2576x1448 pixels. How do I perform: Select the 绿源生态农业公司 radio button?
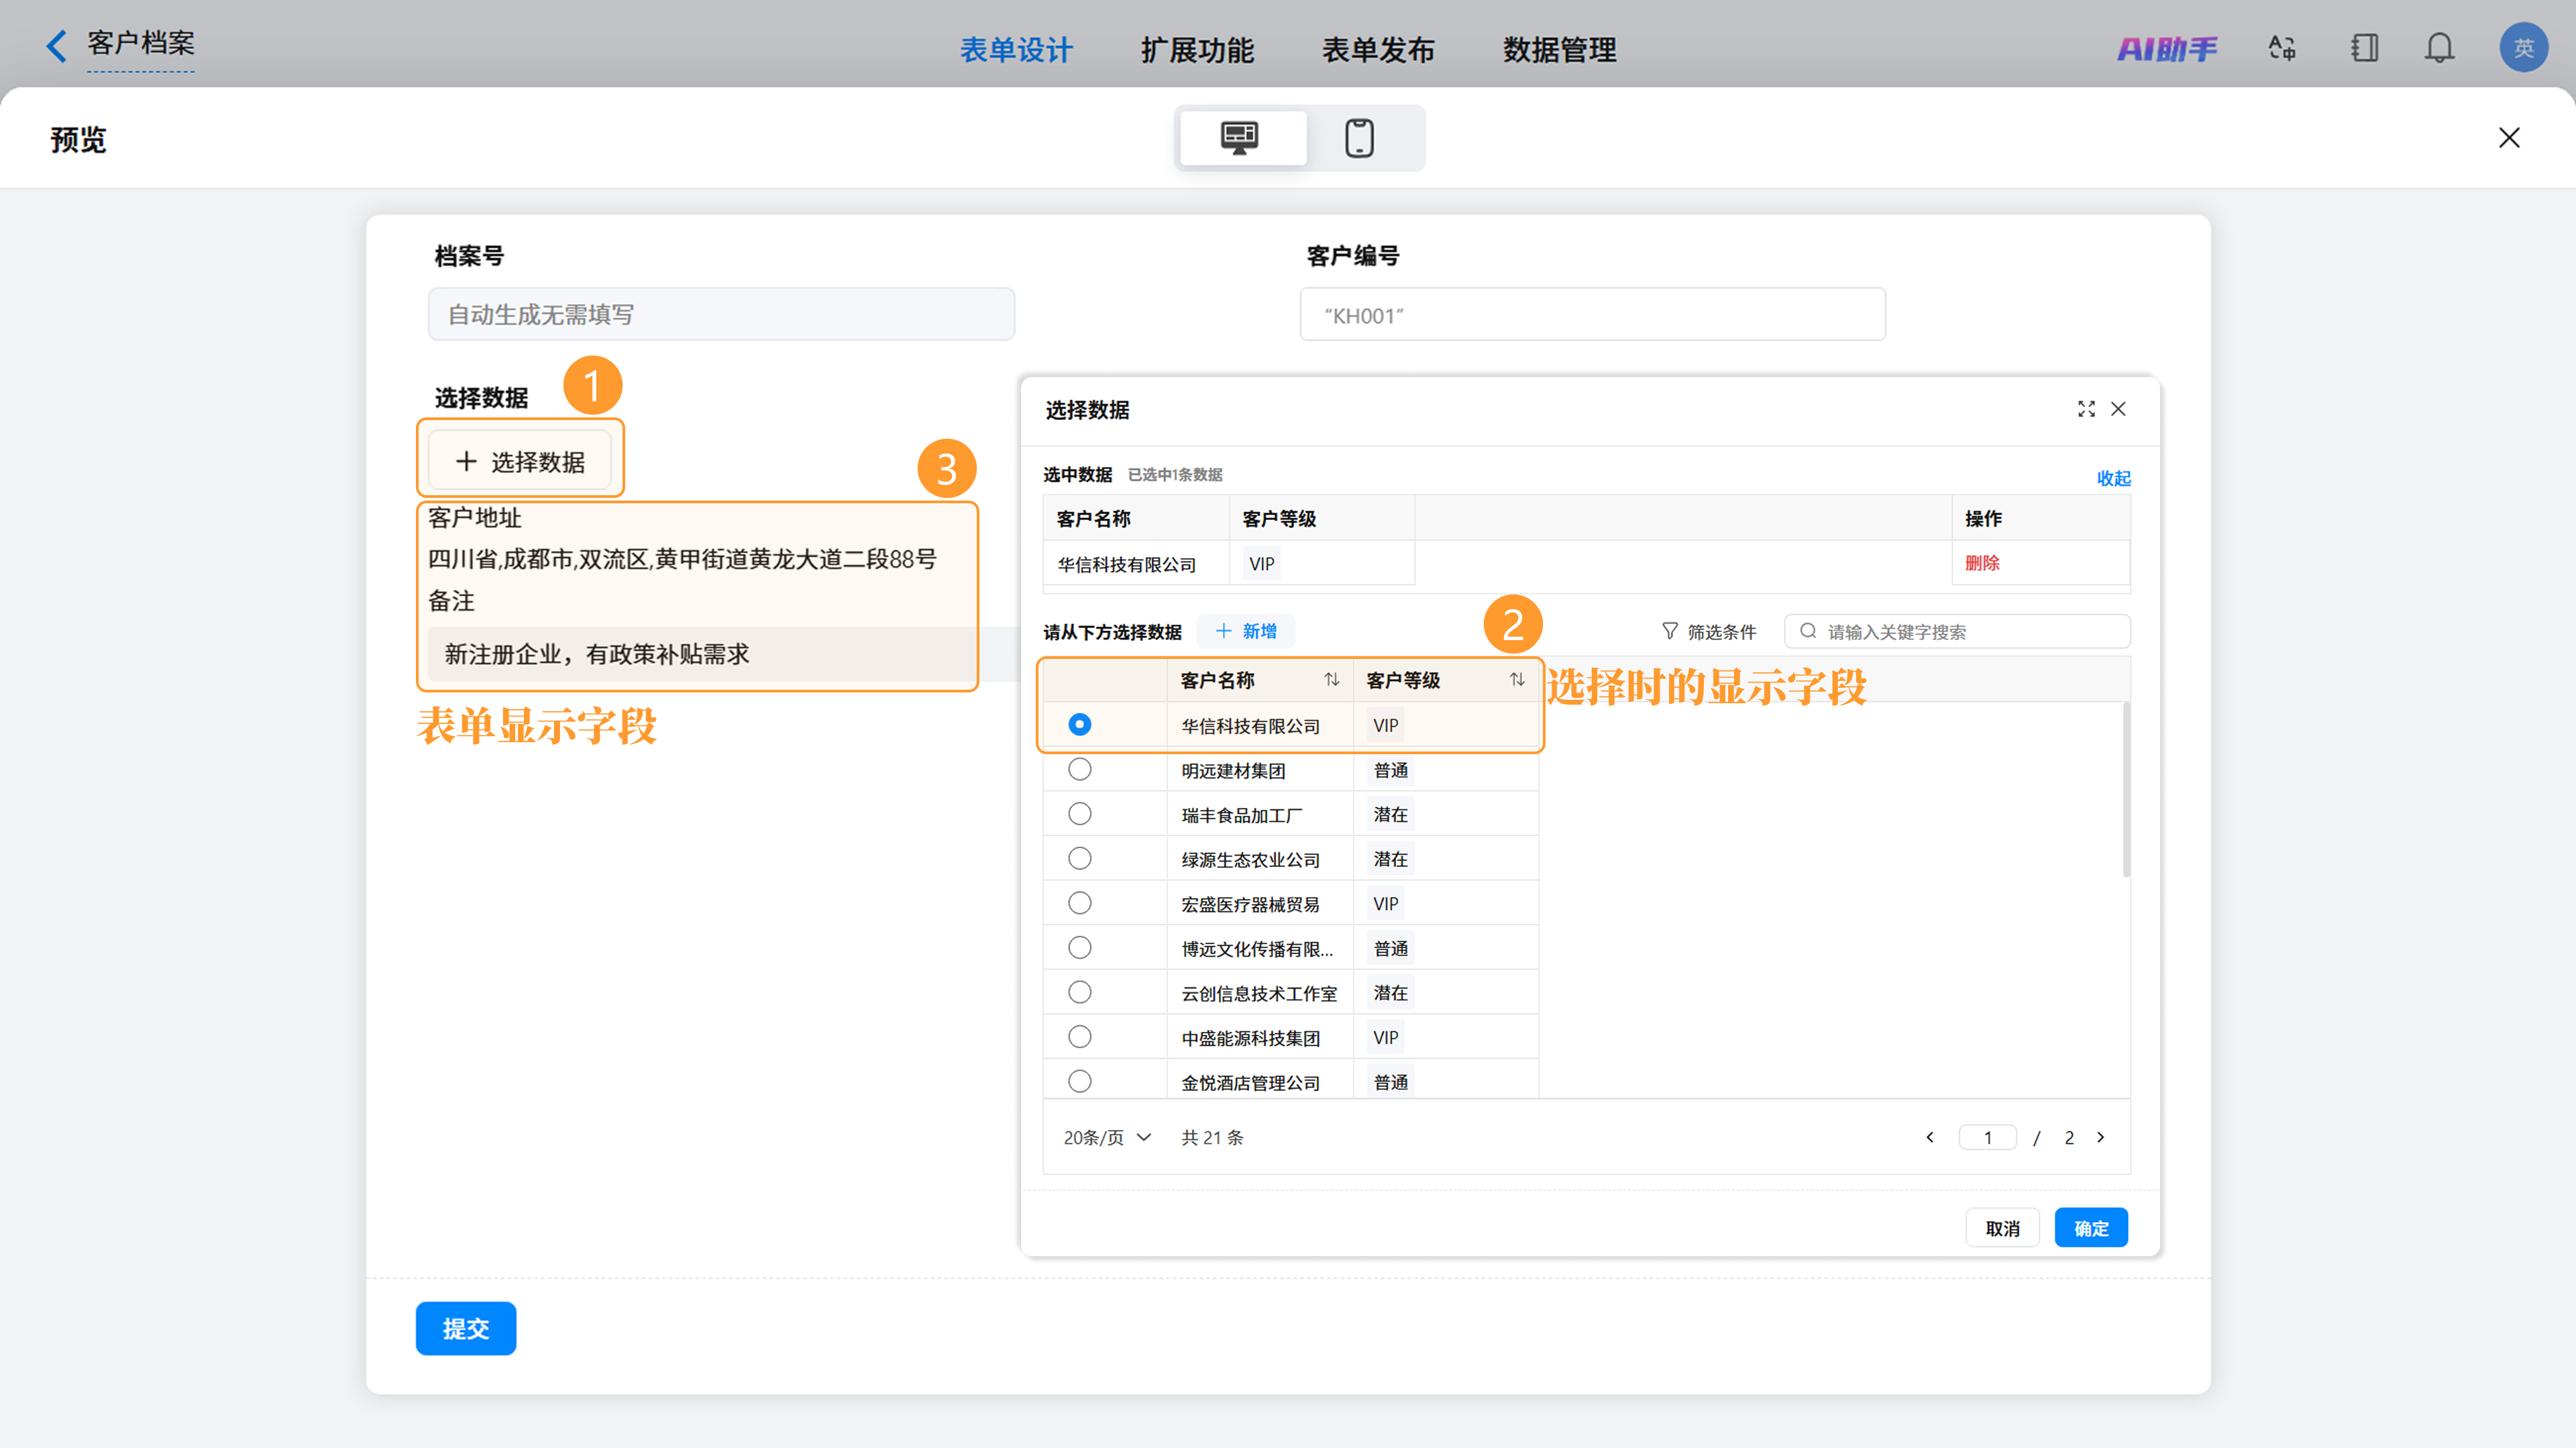pos(1079,858)
